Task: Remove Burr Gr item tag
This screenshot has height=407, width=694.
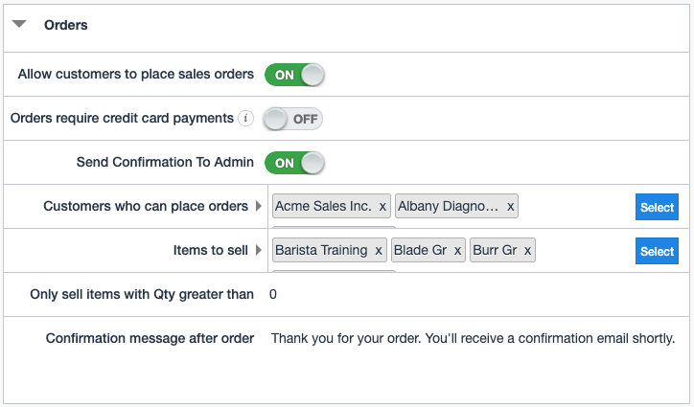Action: (526, 251)
